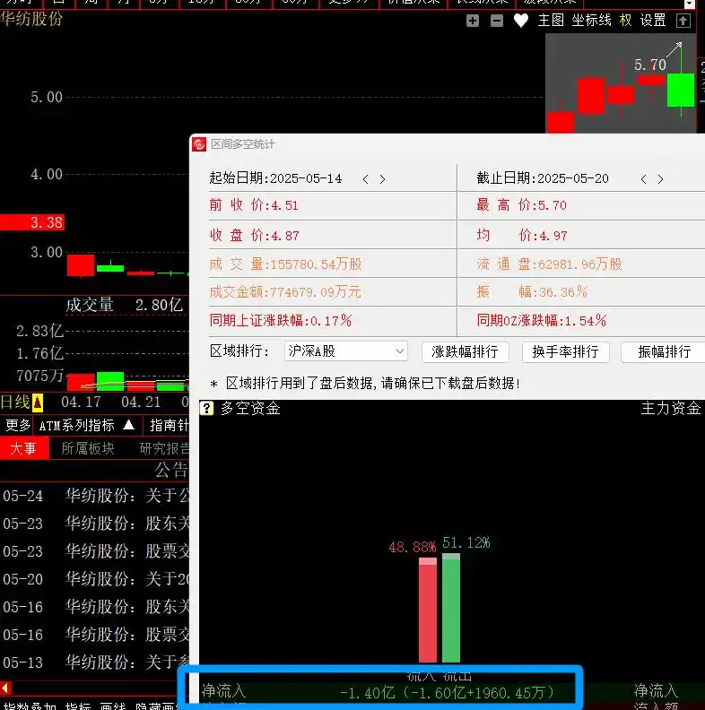The width and height of the screenshot is (705, 710).
Task: Advance the start date with right arrow
Action: [x=383, y=179]
